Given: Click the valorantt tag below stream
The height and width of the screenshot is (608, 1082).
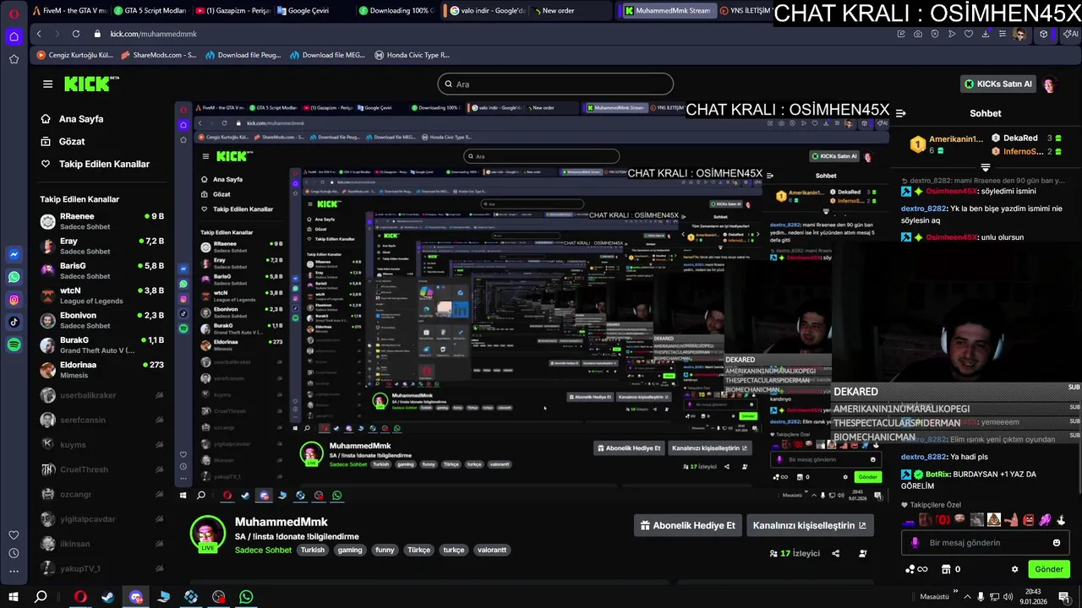Looking at the screenshot, I should tap(492, 550).
